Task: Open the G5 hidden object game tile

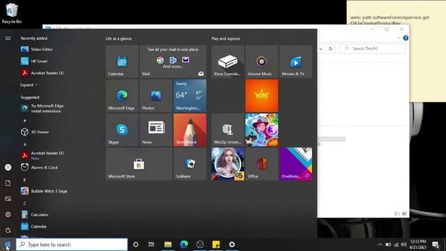Action: (x=228, y=164)
